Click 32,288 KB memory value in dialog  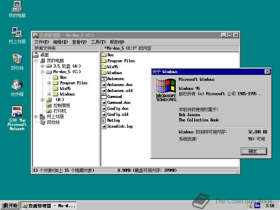tap(257, 132)
